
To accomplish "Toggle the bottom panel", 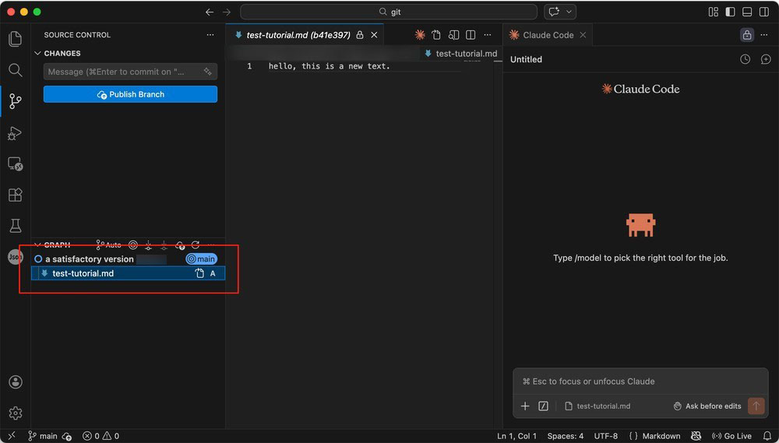I will tap(747, 12).
